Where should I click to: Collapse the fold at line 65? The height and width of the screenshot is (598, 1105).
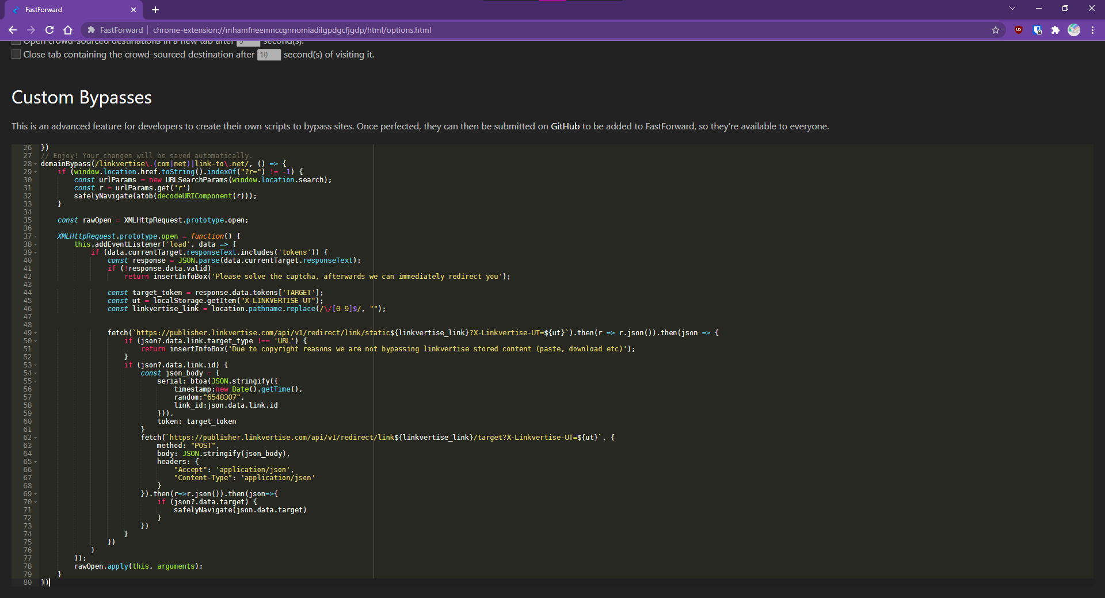click(x=36, y=462)
